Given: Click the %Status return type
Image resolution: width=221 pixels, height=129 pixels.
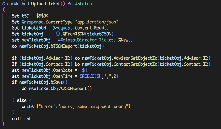Looking at the screenshot, I should pos(83,4).
